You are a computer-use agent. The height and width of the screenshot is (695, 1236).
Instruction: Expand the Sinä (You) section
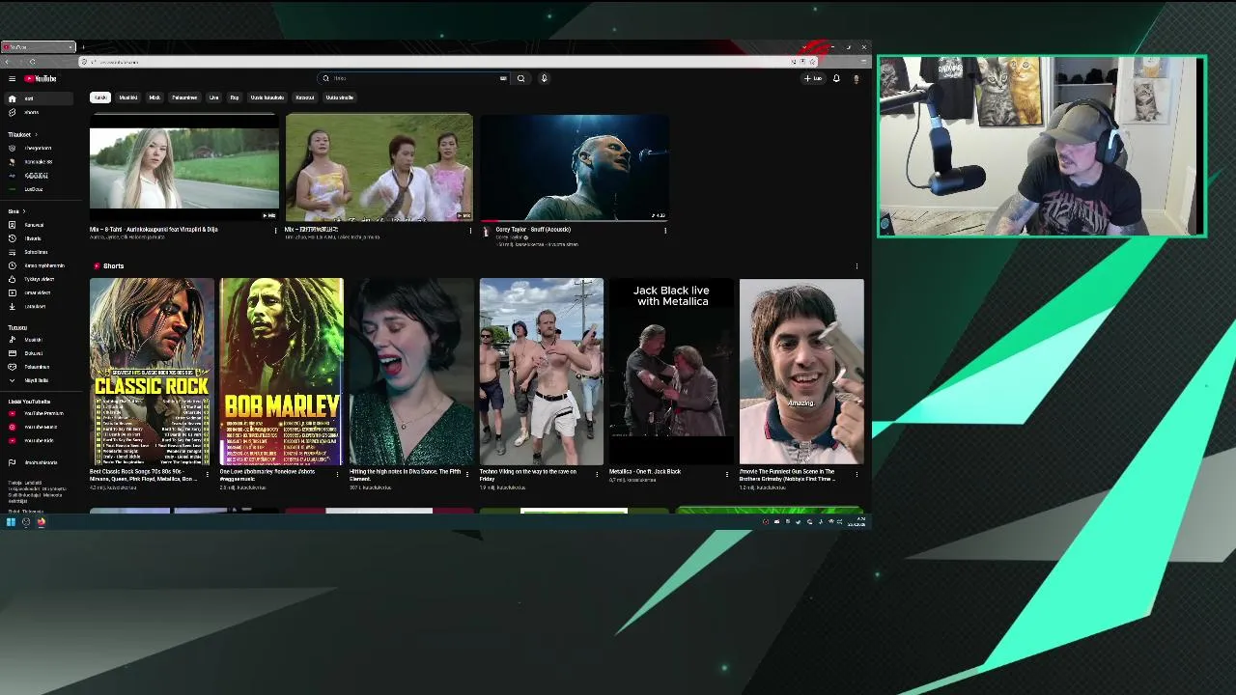(16, 211)
